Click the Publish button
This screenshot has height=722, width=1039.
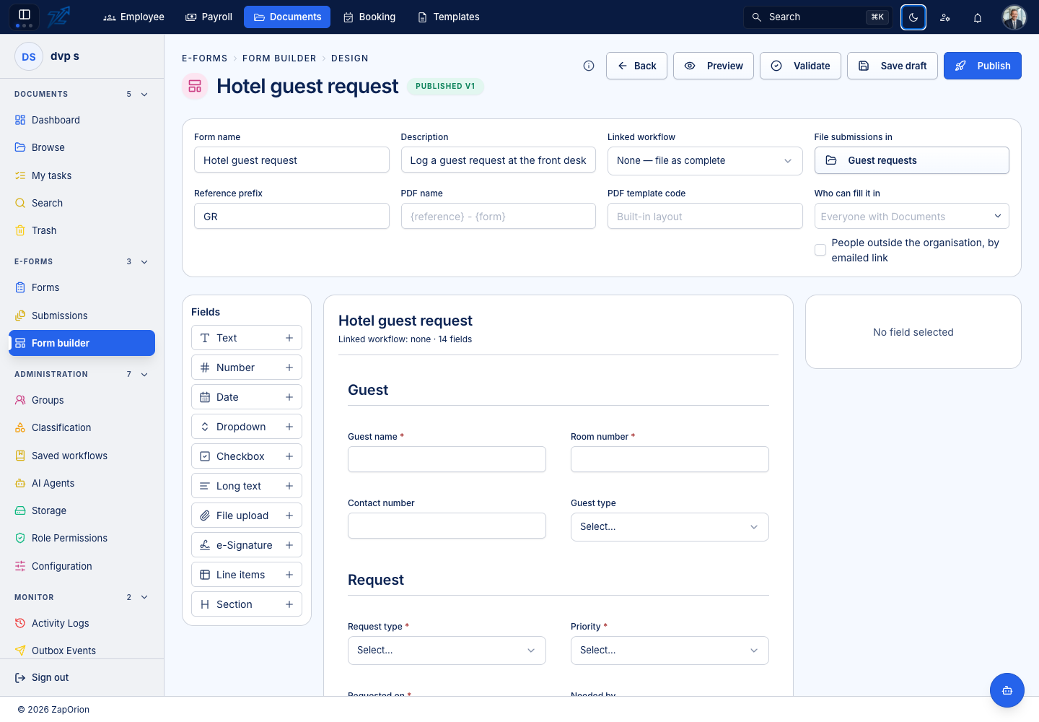(x=983, y=66)
